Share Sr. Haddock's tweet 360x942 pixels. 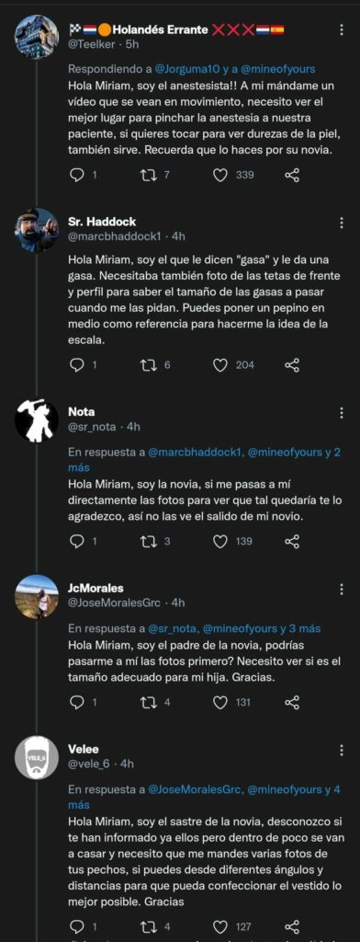(x=292, y=364)
